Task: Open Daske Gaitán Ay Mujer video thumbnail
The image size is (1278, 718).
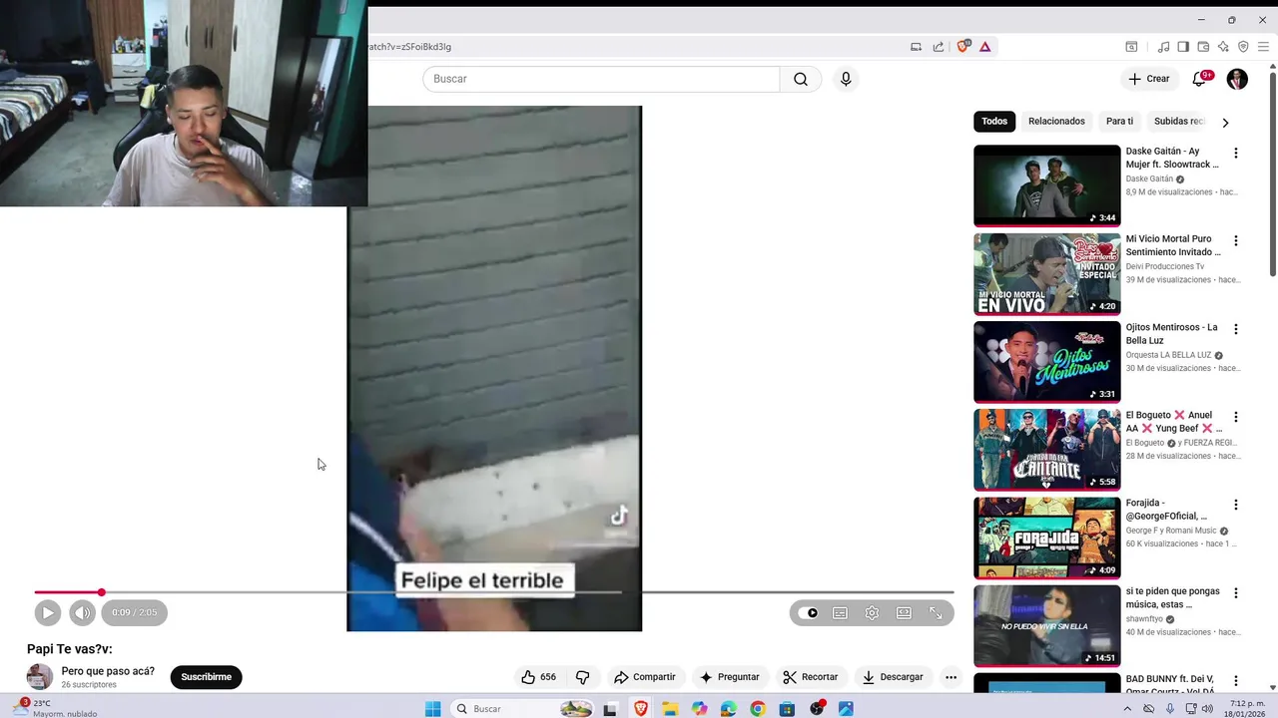Action: click(x=1047, y=185)
